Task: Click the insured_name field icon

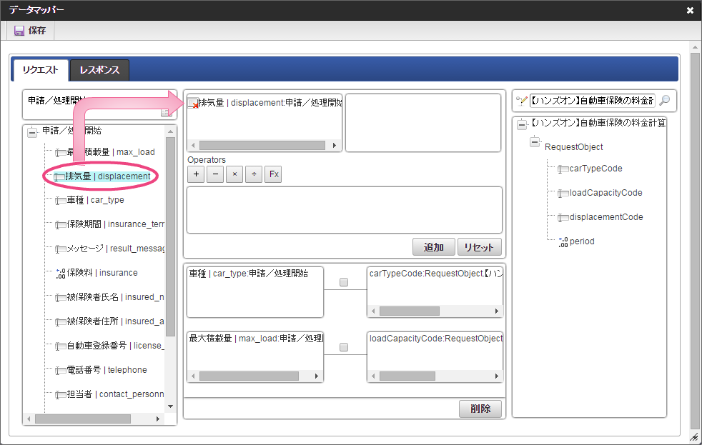Action: (61, 297)
